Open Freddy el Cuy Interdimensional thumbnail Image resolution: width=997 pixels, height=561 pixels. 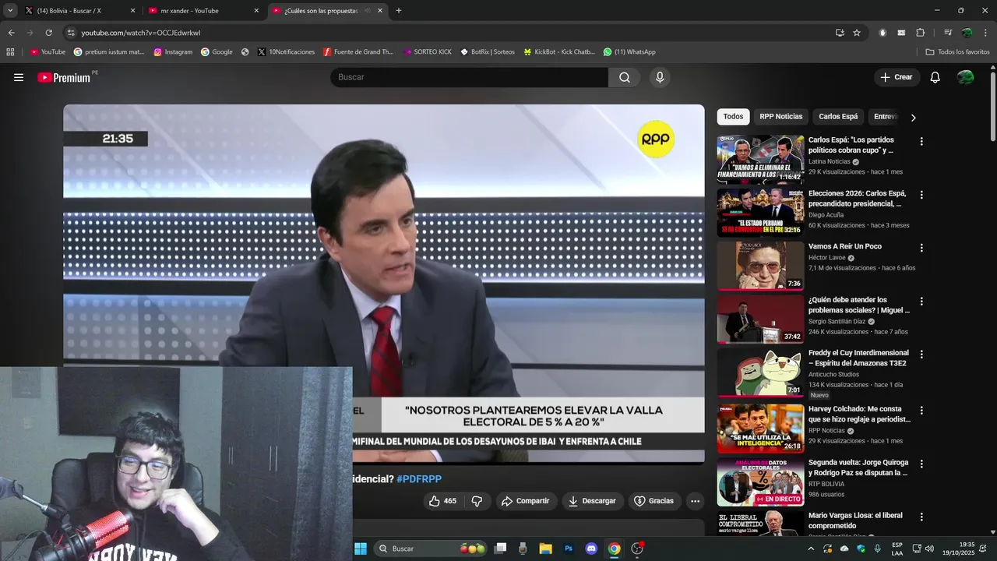pyautogui.click(x=760, y=372)
